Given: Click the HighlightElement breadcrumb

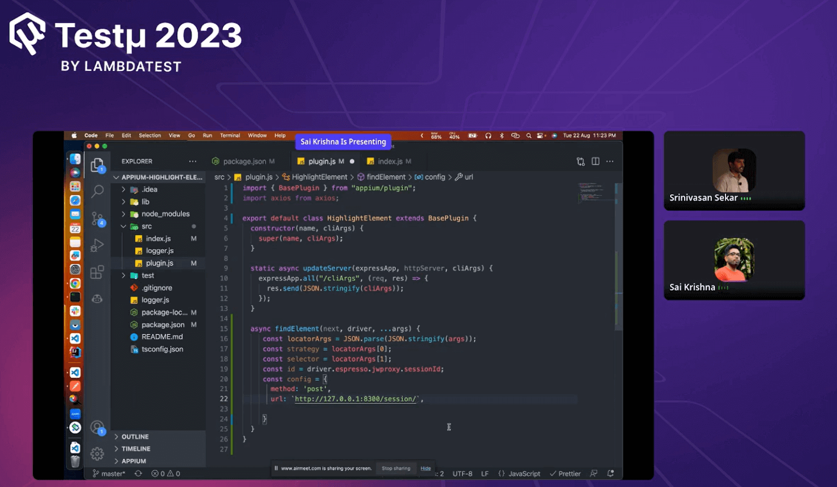Looking at the screenshot, I should (x=315, y=177).
